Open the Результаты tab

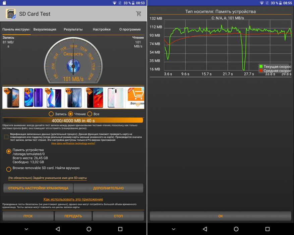coord(73,30)
